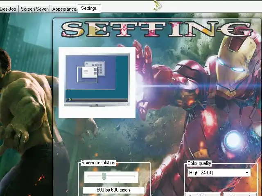Open the Screen Saver tab
This screenshot has height=196, width=262.
coord(34,9)
